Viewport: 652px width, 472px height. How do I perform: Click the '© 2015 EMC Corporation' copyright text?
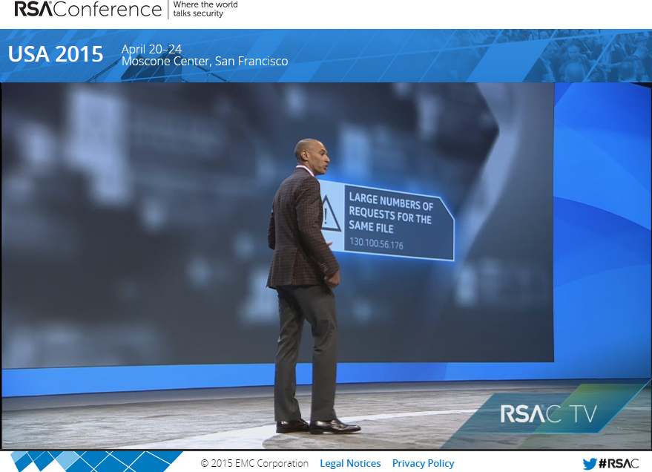pos(254,463)
